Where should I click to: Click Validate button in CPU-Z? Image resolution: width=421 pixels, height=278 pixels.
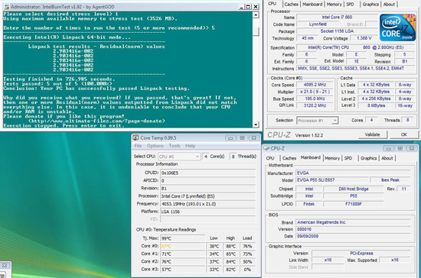(373, 134)
